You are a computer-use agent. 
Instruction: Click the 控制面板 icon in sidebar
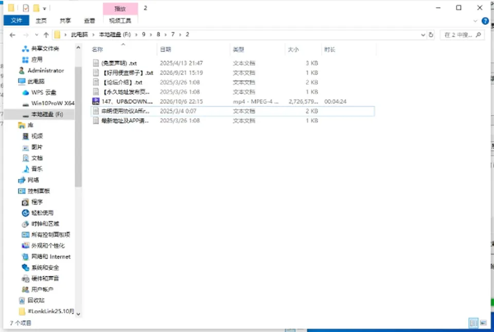pos(22,191)
